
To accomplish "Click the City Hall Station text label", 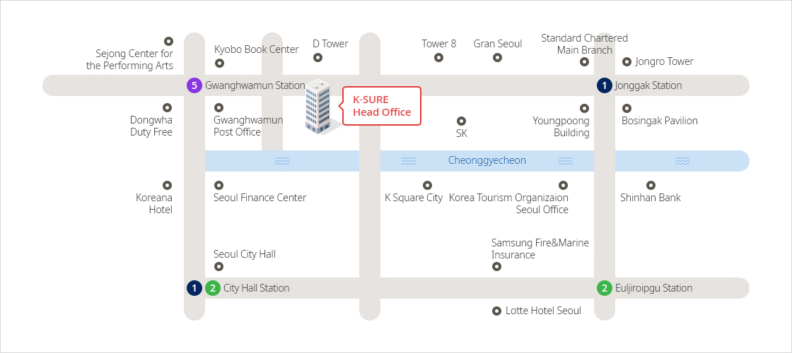I will click(x=257, y=288).
